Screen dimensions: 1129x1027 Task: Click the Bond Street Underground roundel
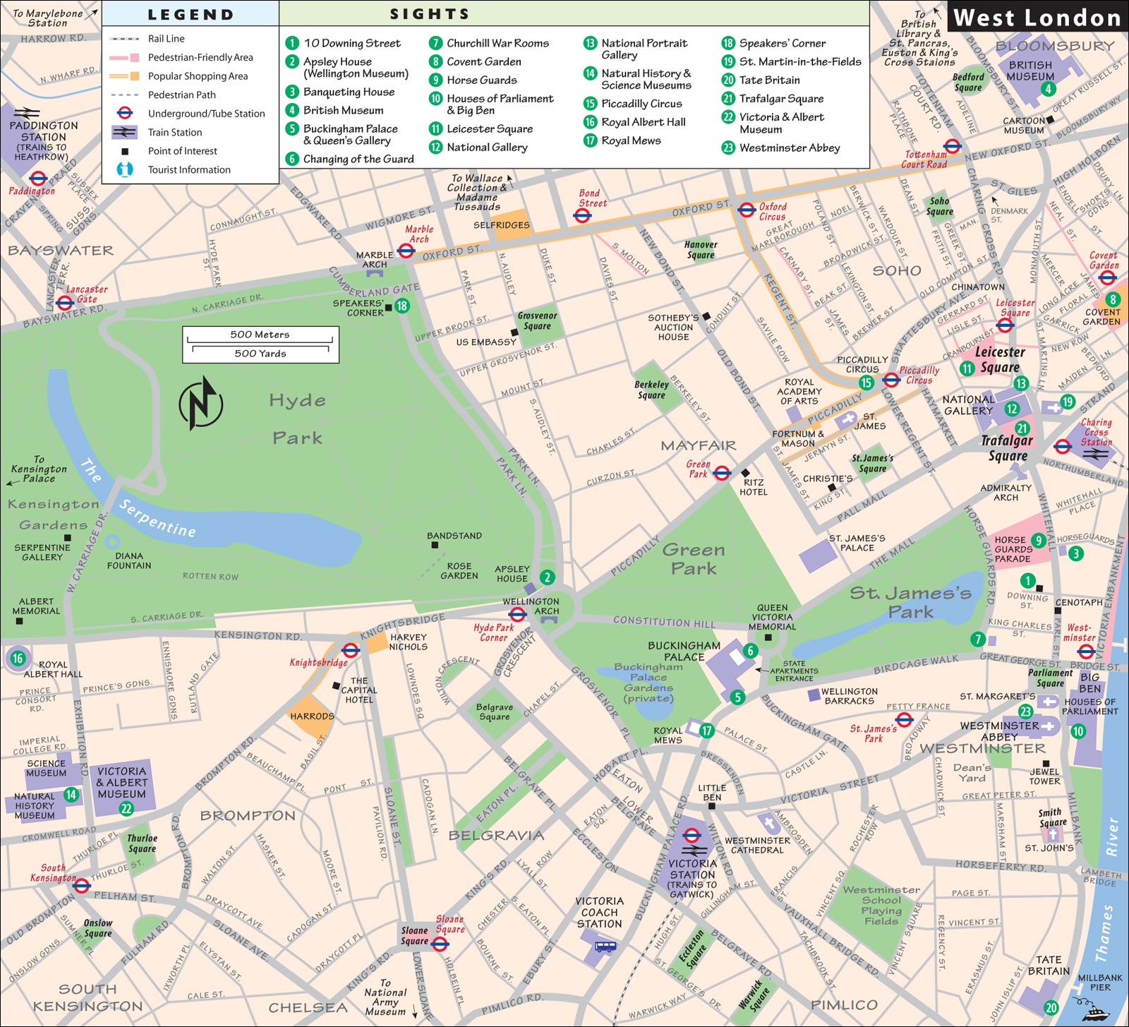[x=582, y=215]
